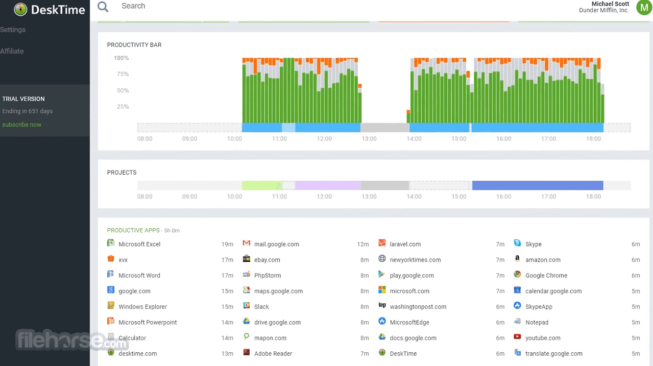Click into the Search field

coord(133,6)
